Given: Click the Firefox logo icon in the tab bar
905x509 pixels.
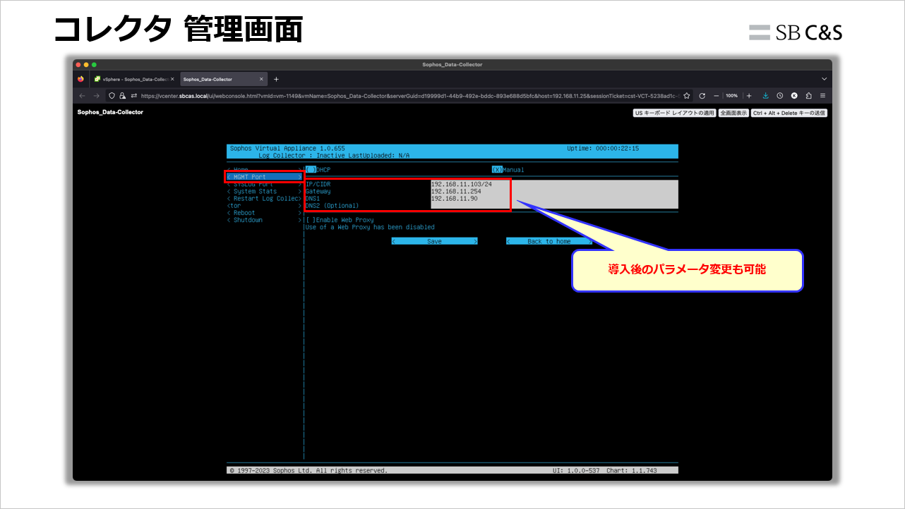Looking at the screenshot, I should 80,79.
